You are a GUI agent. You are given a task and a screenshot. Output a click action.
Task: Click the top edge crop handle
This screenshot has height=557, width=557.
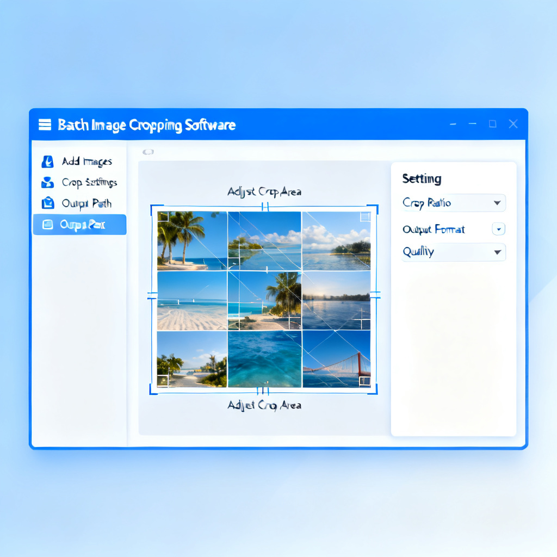coord(265,206)
